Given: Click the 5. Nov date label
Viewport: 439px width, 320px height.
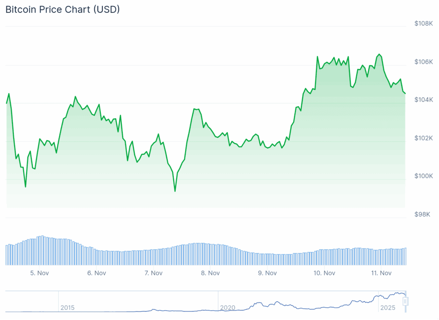Looking at the screenshot, I should 39,273.
